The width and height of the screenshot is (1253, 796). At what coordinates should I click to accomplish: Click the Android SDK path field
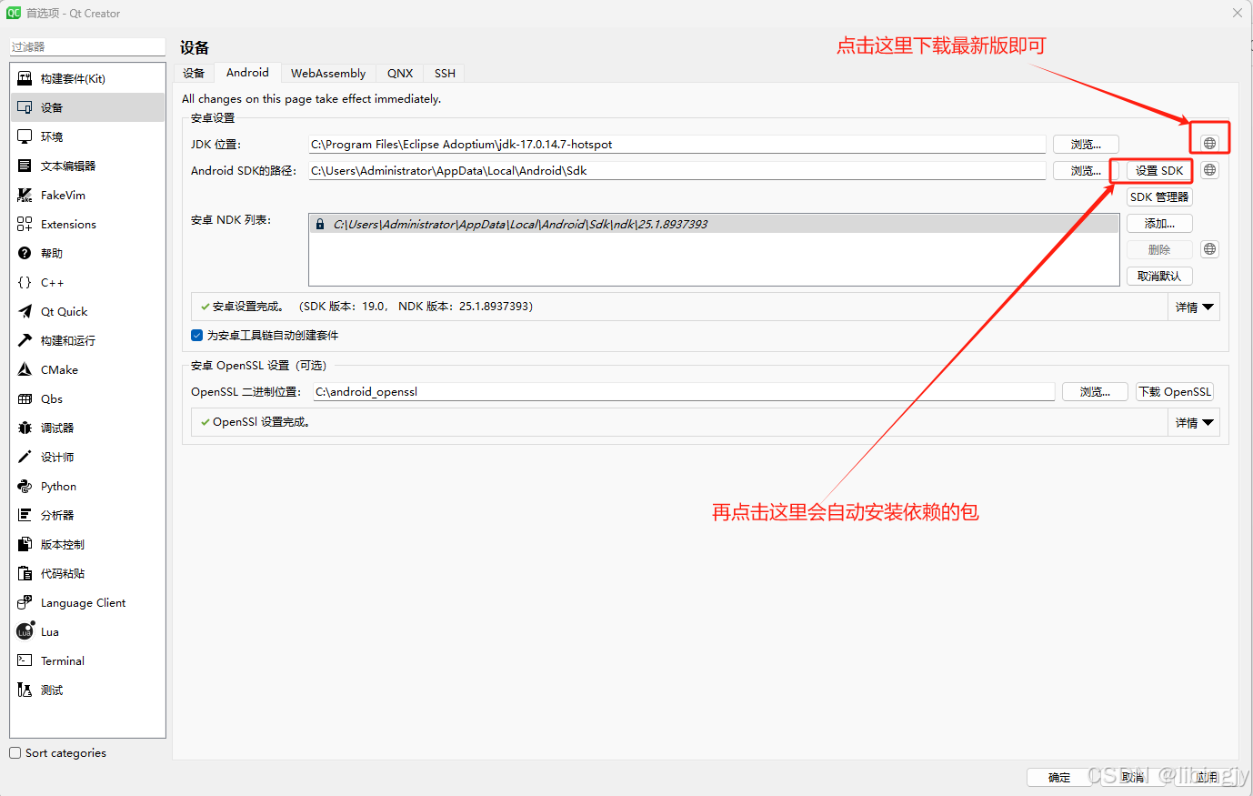pyautogui.click(x=677, y=170)
